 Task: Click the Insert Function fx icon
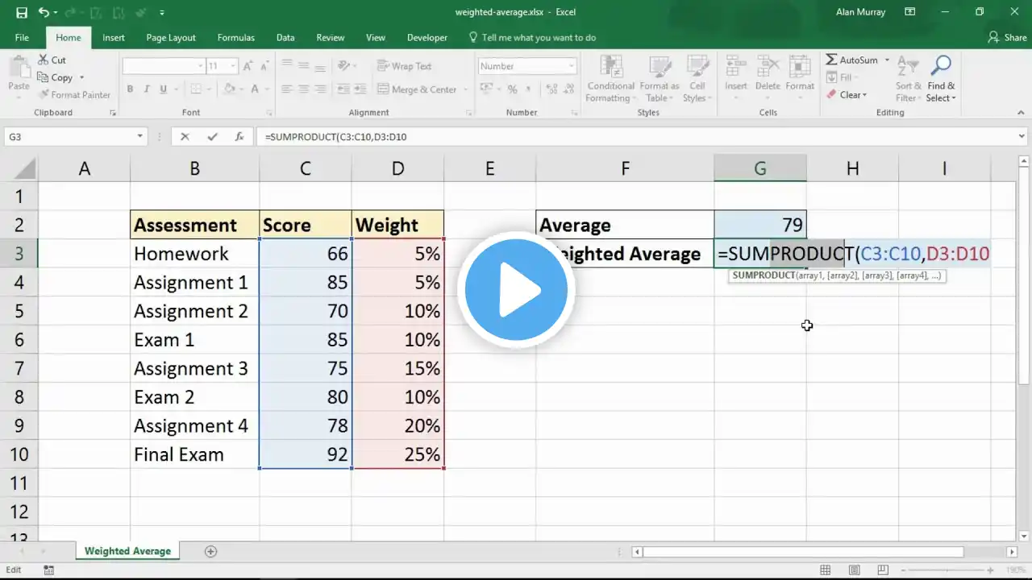(x=239, y=137)
